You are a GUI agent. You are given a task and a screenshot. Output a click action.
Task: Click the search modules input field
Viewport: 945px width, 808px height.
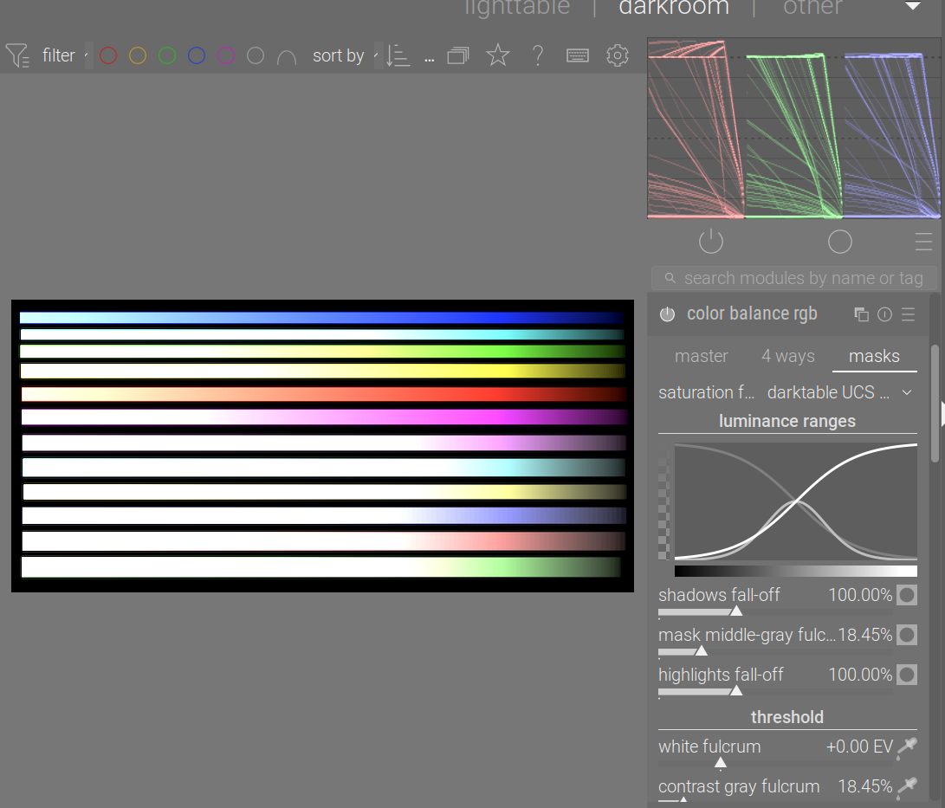point(791,278)
